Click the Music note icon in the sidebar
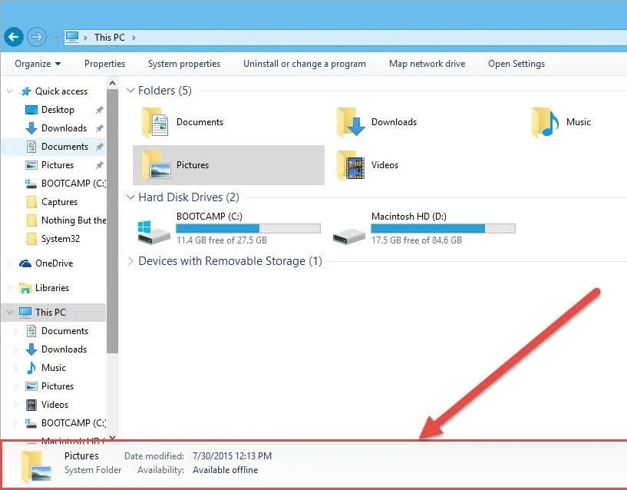Image resolution: width=627 pixels, height=490 pixels. click(x=31, y=367)
